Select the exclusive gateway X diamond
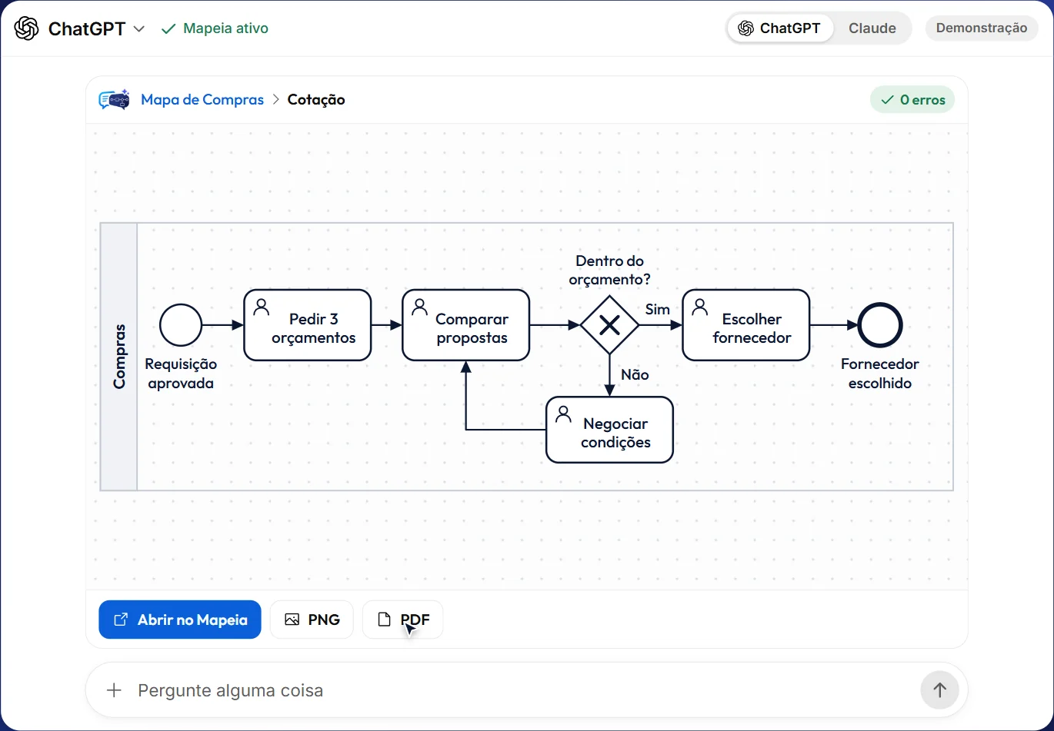Image resolution: width=1054 pixels, height=731 pixels. tap(609, 325)
